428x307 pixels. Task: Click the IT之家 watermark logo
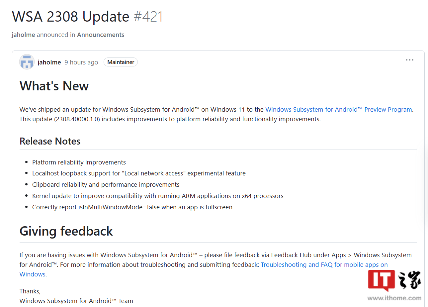(395, 281)
